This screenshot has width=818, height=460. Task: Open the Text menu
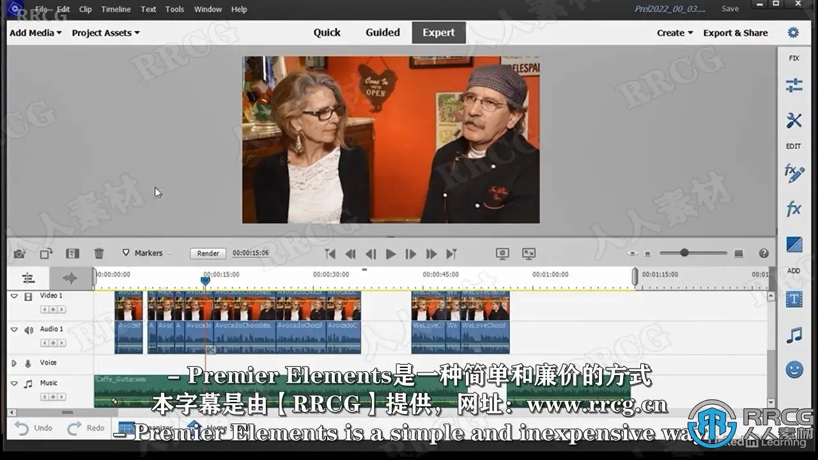click(x=148, y=9)
